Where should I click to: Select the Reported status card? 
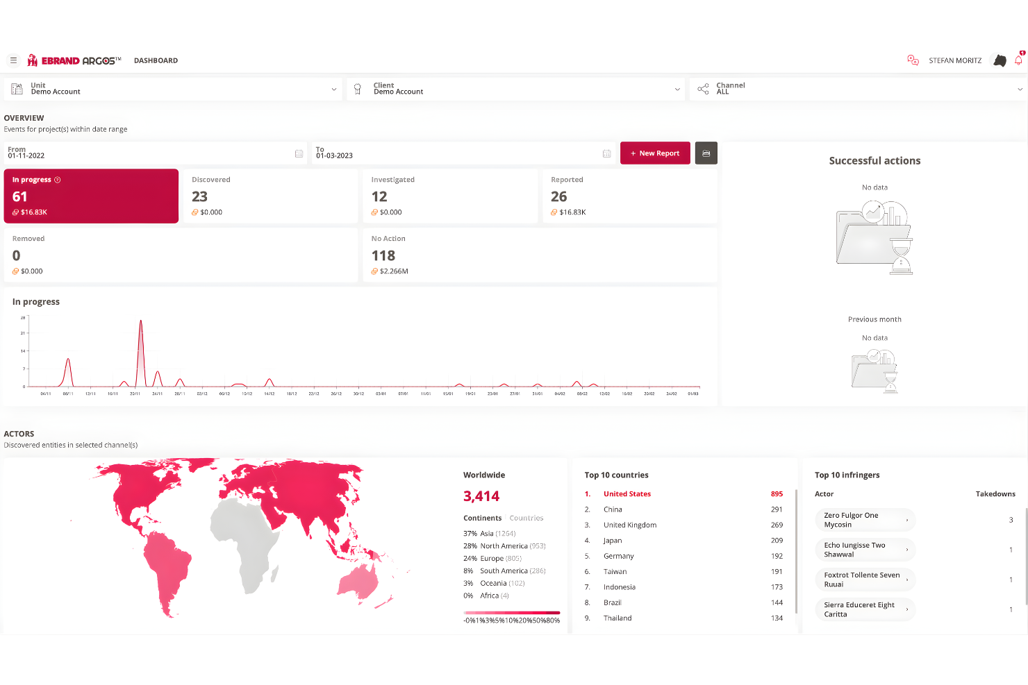tap(629, 196)
